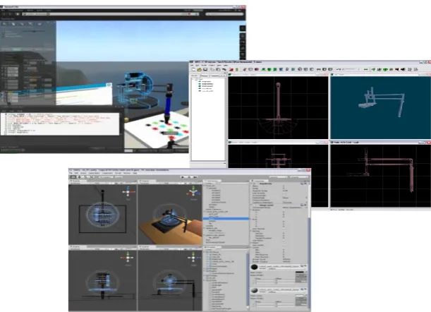Select the Hand tool in Unity toolbar
The image size is (431, 312).
click(x=73, y=177)
